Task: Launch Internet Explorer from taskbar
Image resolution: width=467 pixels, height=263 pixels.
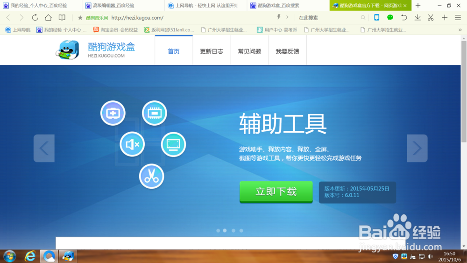Action: tap(30, 256)
